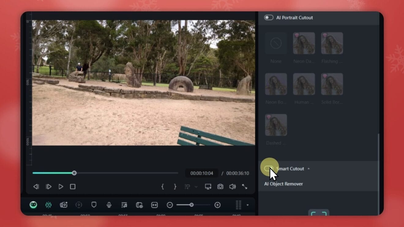Image resolution: width=404 pixels, height=227 pixels.
Task: Collapse the Smart Cutout section
Action: (x=309, y=168)
